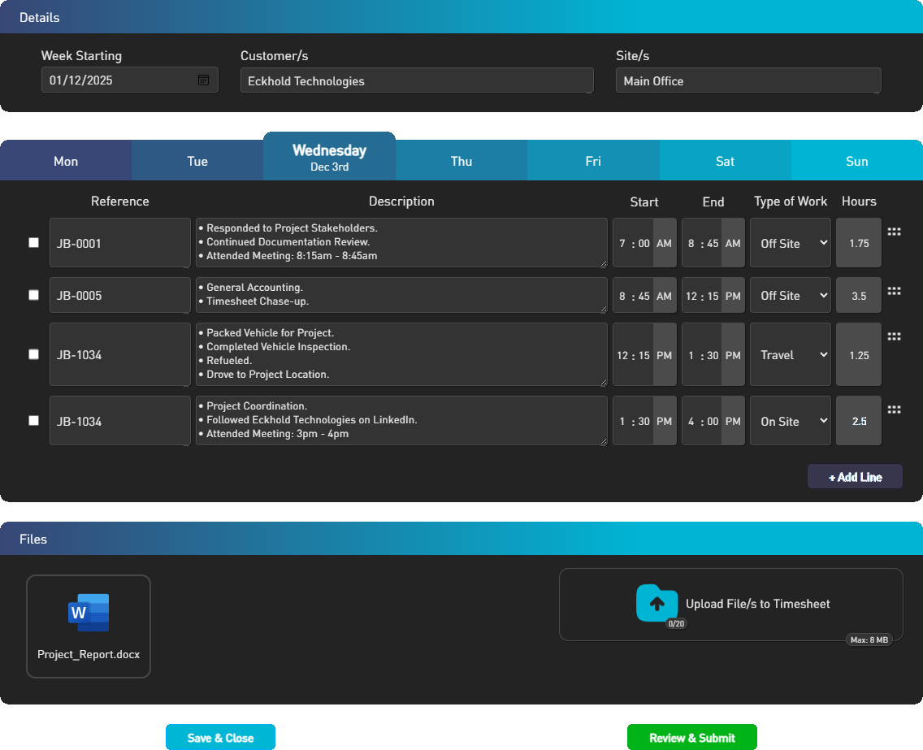Click the drag handle on the Travel entry row
The height and width of the screenshot is (750, 923).
894,336
